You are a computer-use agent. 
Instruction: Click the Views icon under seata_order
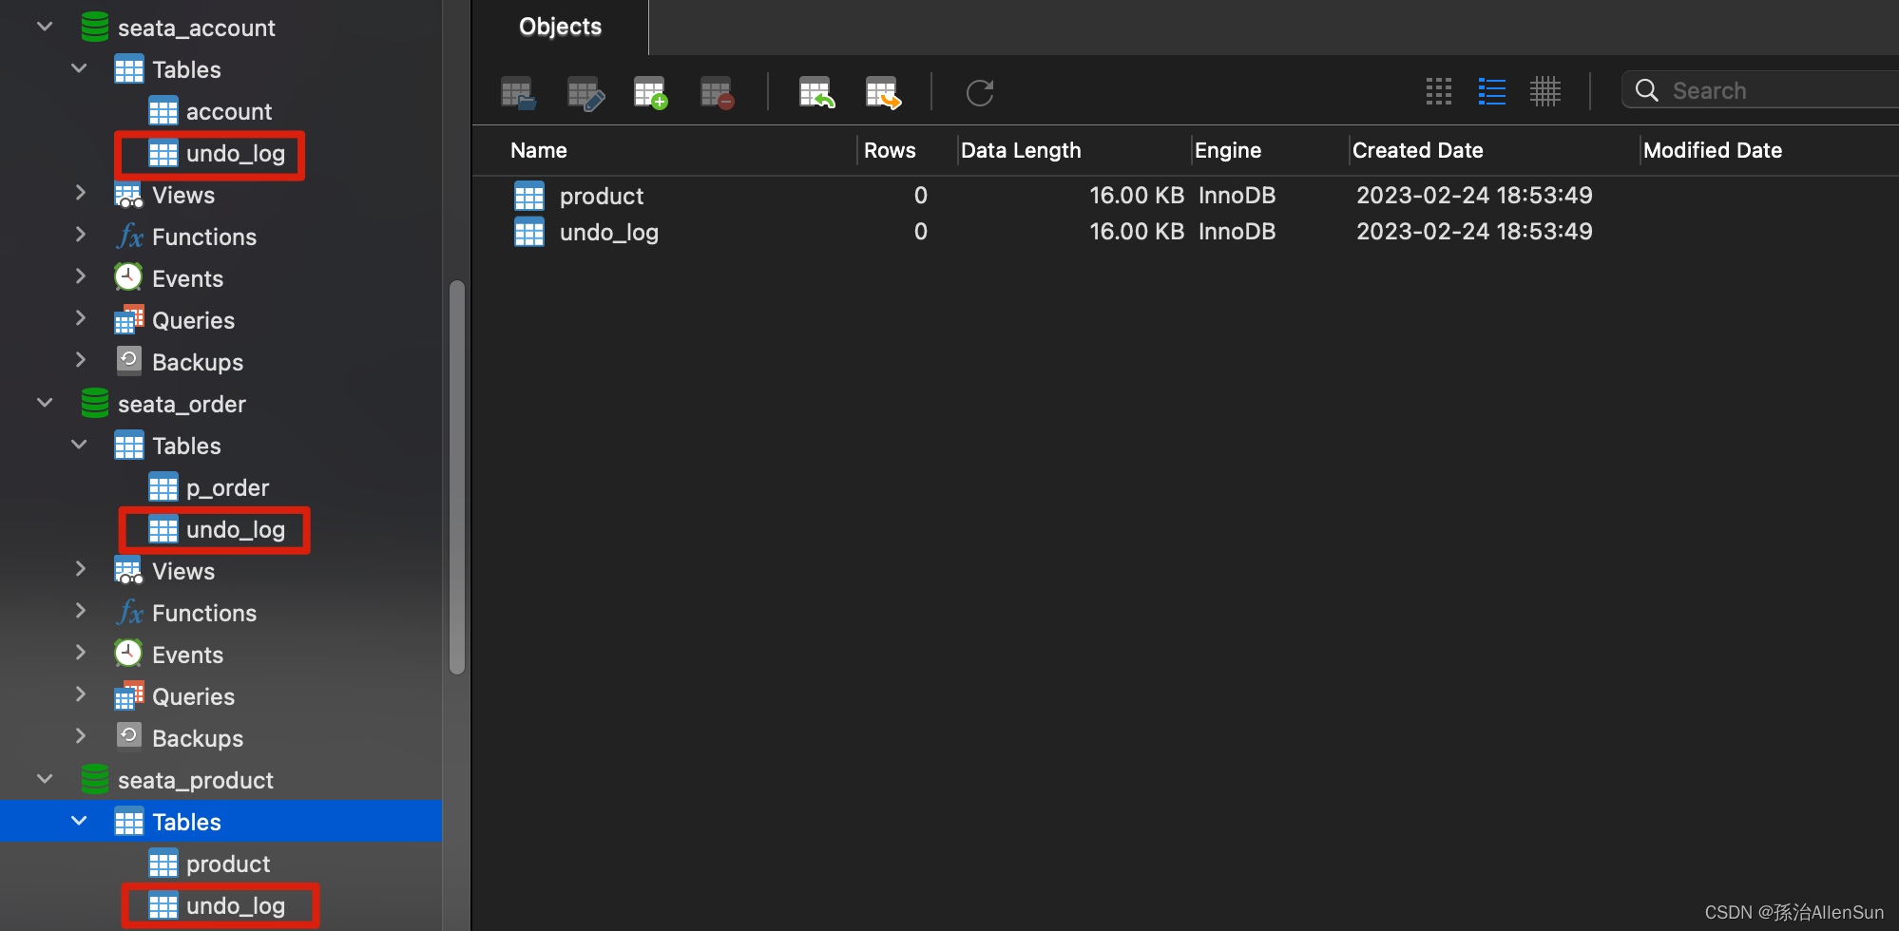pyautogui.click(x=128, y=571)
